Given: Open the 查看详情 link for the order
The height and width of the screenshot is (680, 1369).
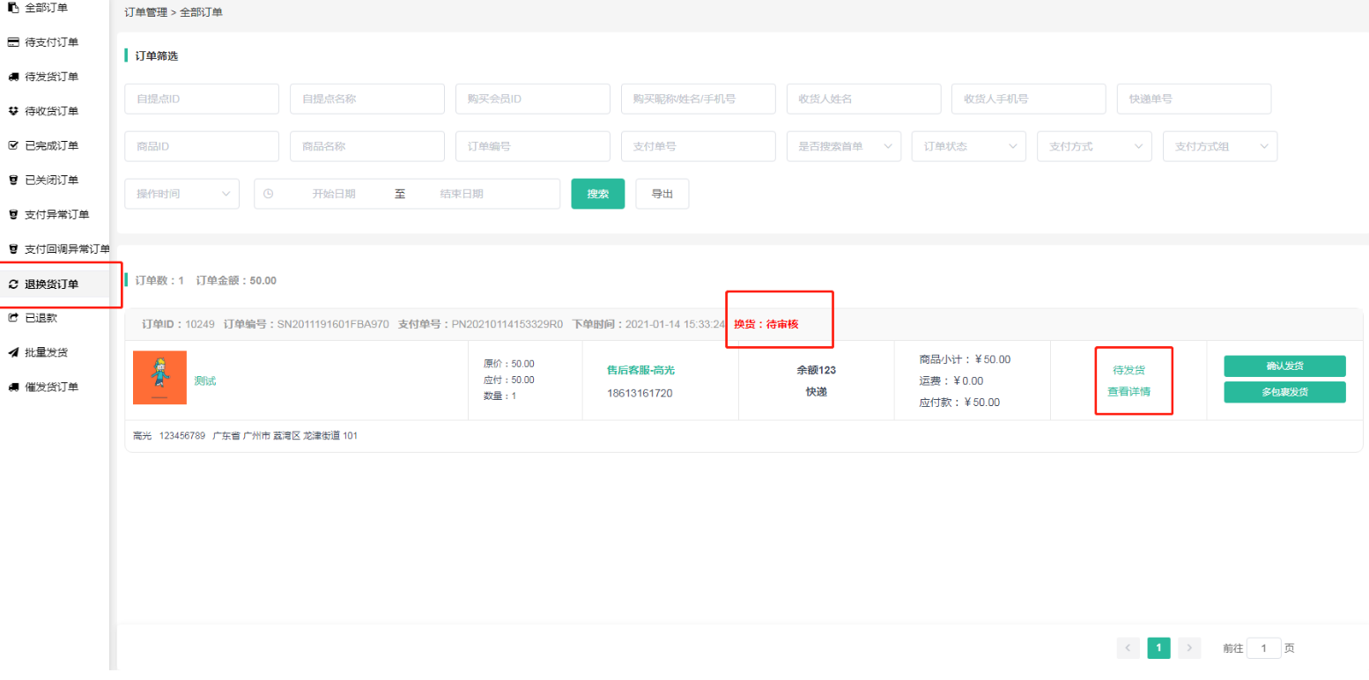Looking at the screenshot, I should [x=1128, y=392].
